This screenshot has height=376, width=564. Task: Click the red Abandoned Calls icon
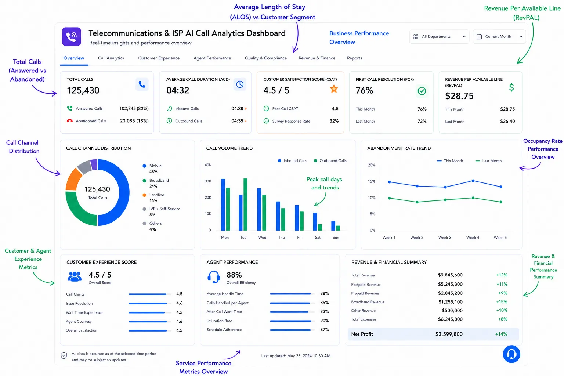pos(69,121)
